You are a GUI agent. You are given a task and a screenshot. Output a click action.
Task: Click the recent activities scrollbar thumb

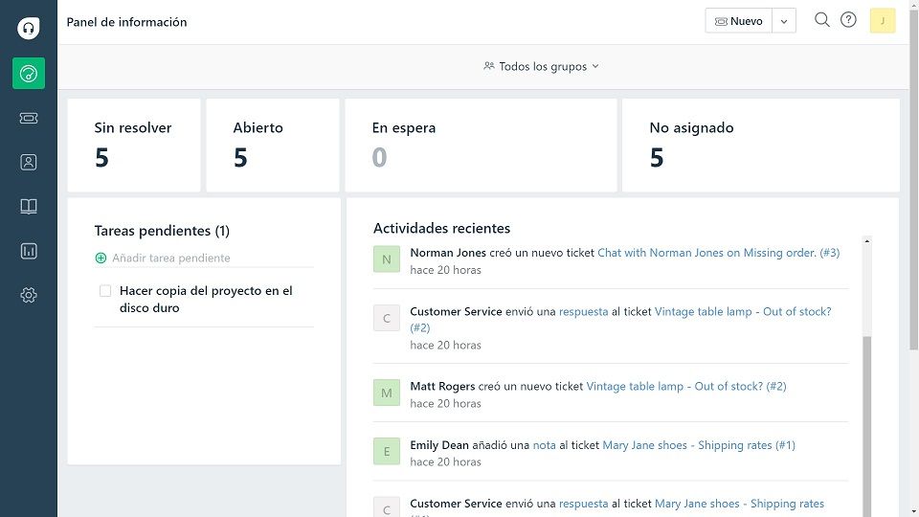click(867, 427)
